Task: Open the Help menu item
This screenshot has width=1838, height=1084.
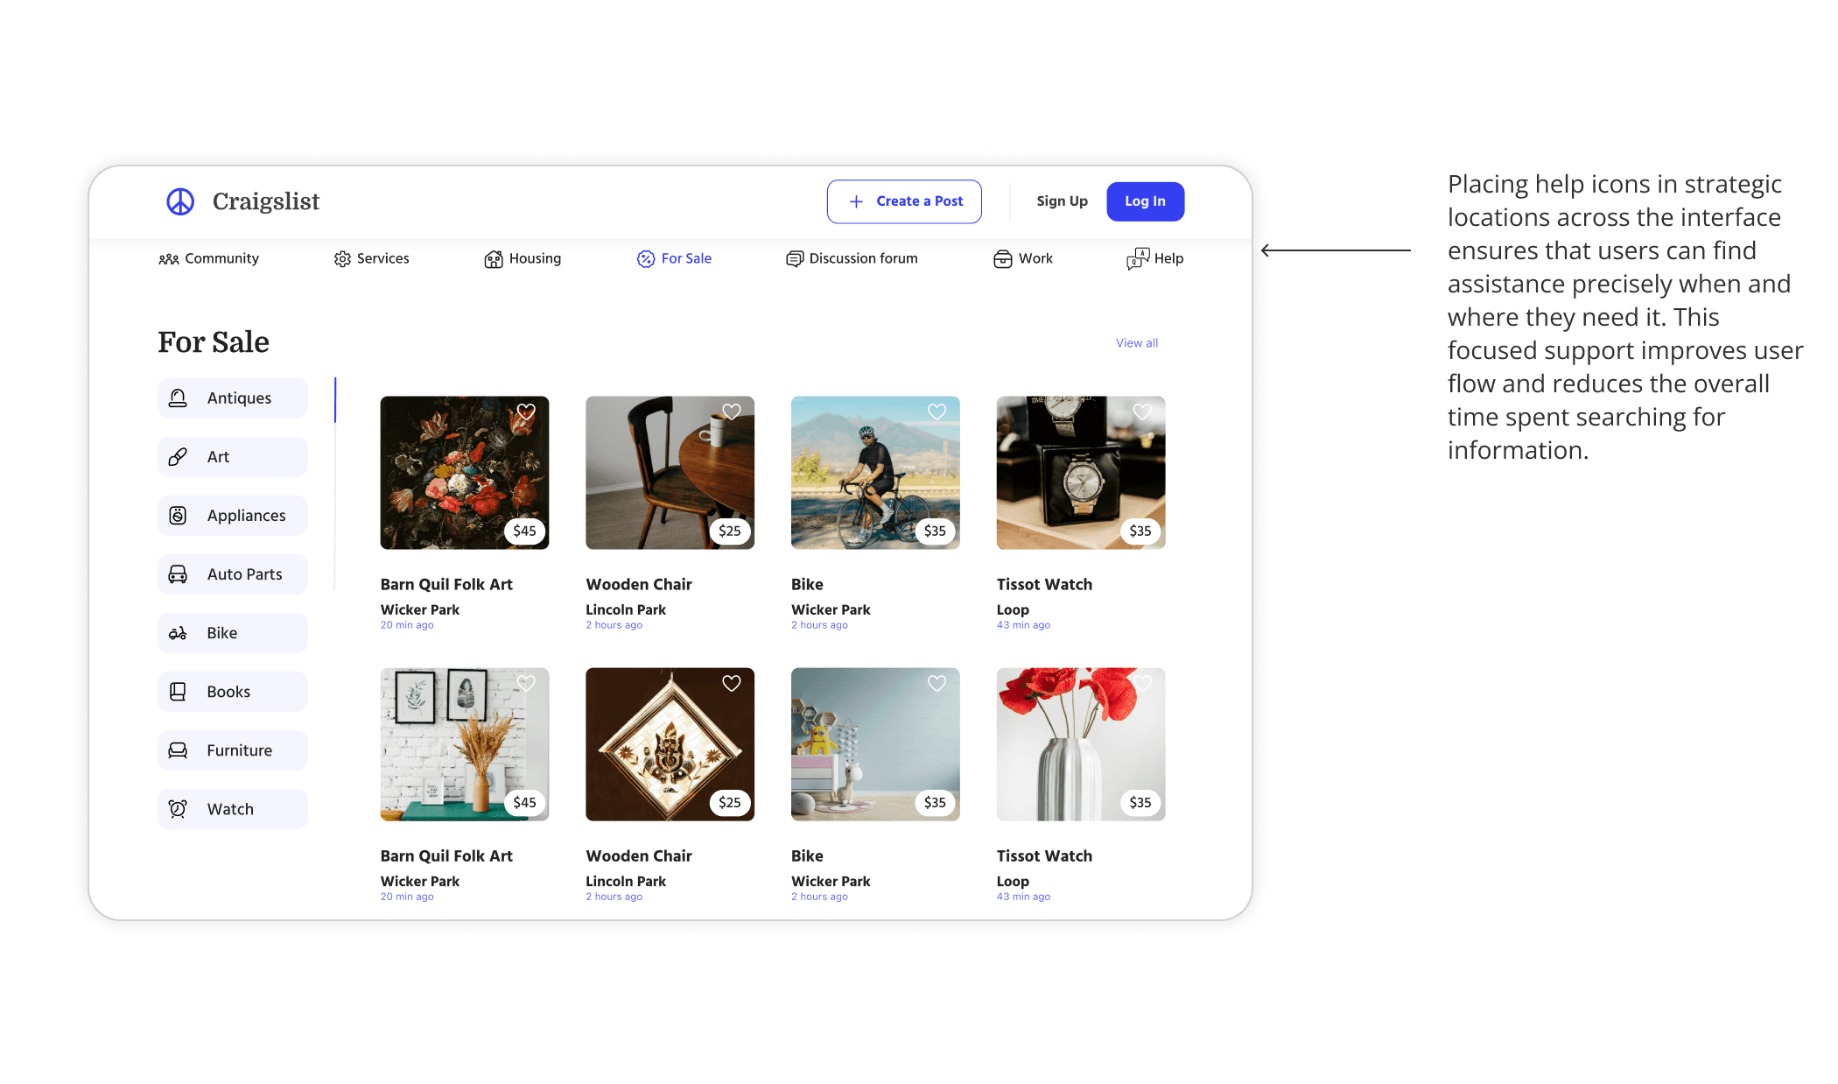Action: tap(1154, 258)
